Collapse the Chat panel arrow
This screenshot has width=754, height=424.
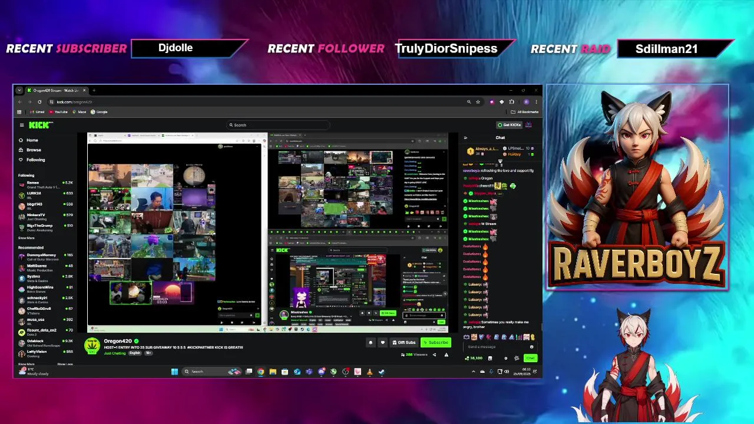(x=465, y=138)
